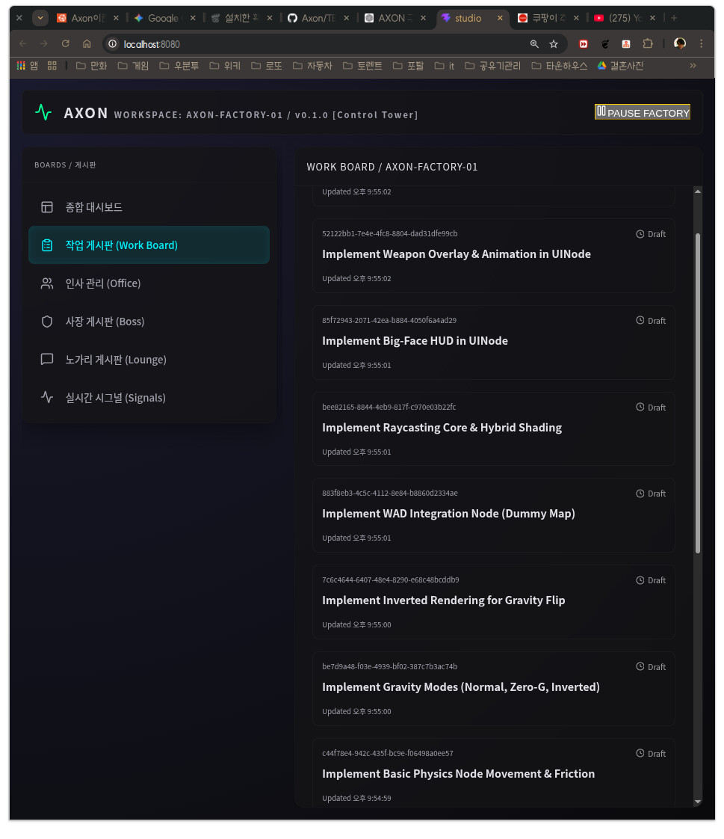The height and width of the screenshot is (839, 724).
Task: Click the 노가리 게시판 (Lounge) chat icon
Action: coord(47,360)
